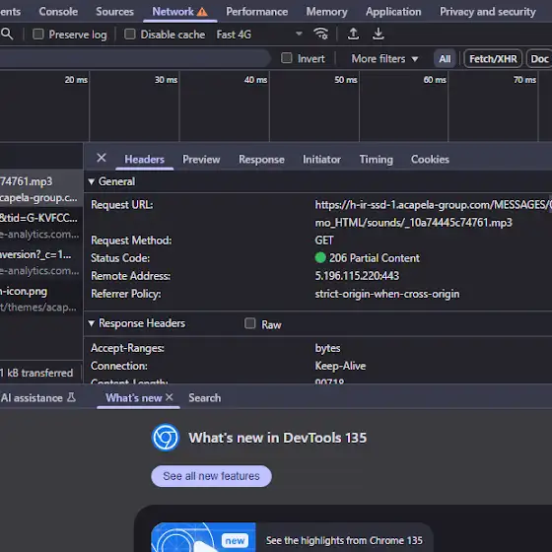Click green status indicator beside 206 Partial Content
The height and width of the screenshot is (552, 552).
click(320, 257)
